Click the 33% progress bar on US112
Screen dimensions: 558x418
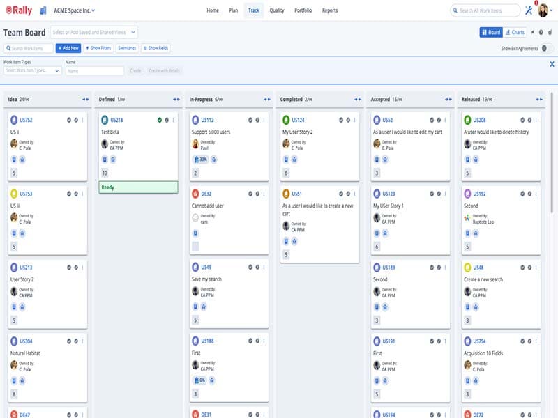(202, 159)
